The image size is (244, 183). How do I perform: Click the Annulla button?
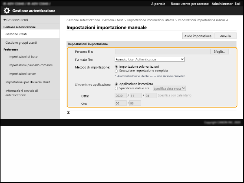point(225,36)
